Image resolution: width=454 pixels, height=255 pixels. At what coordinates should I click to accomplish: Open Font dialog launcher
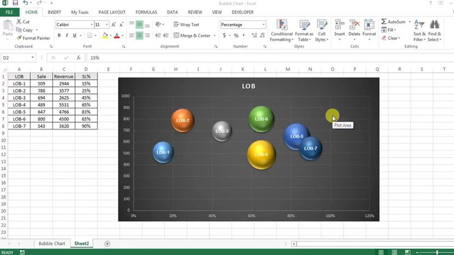[123, 47]
